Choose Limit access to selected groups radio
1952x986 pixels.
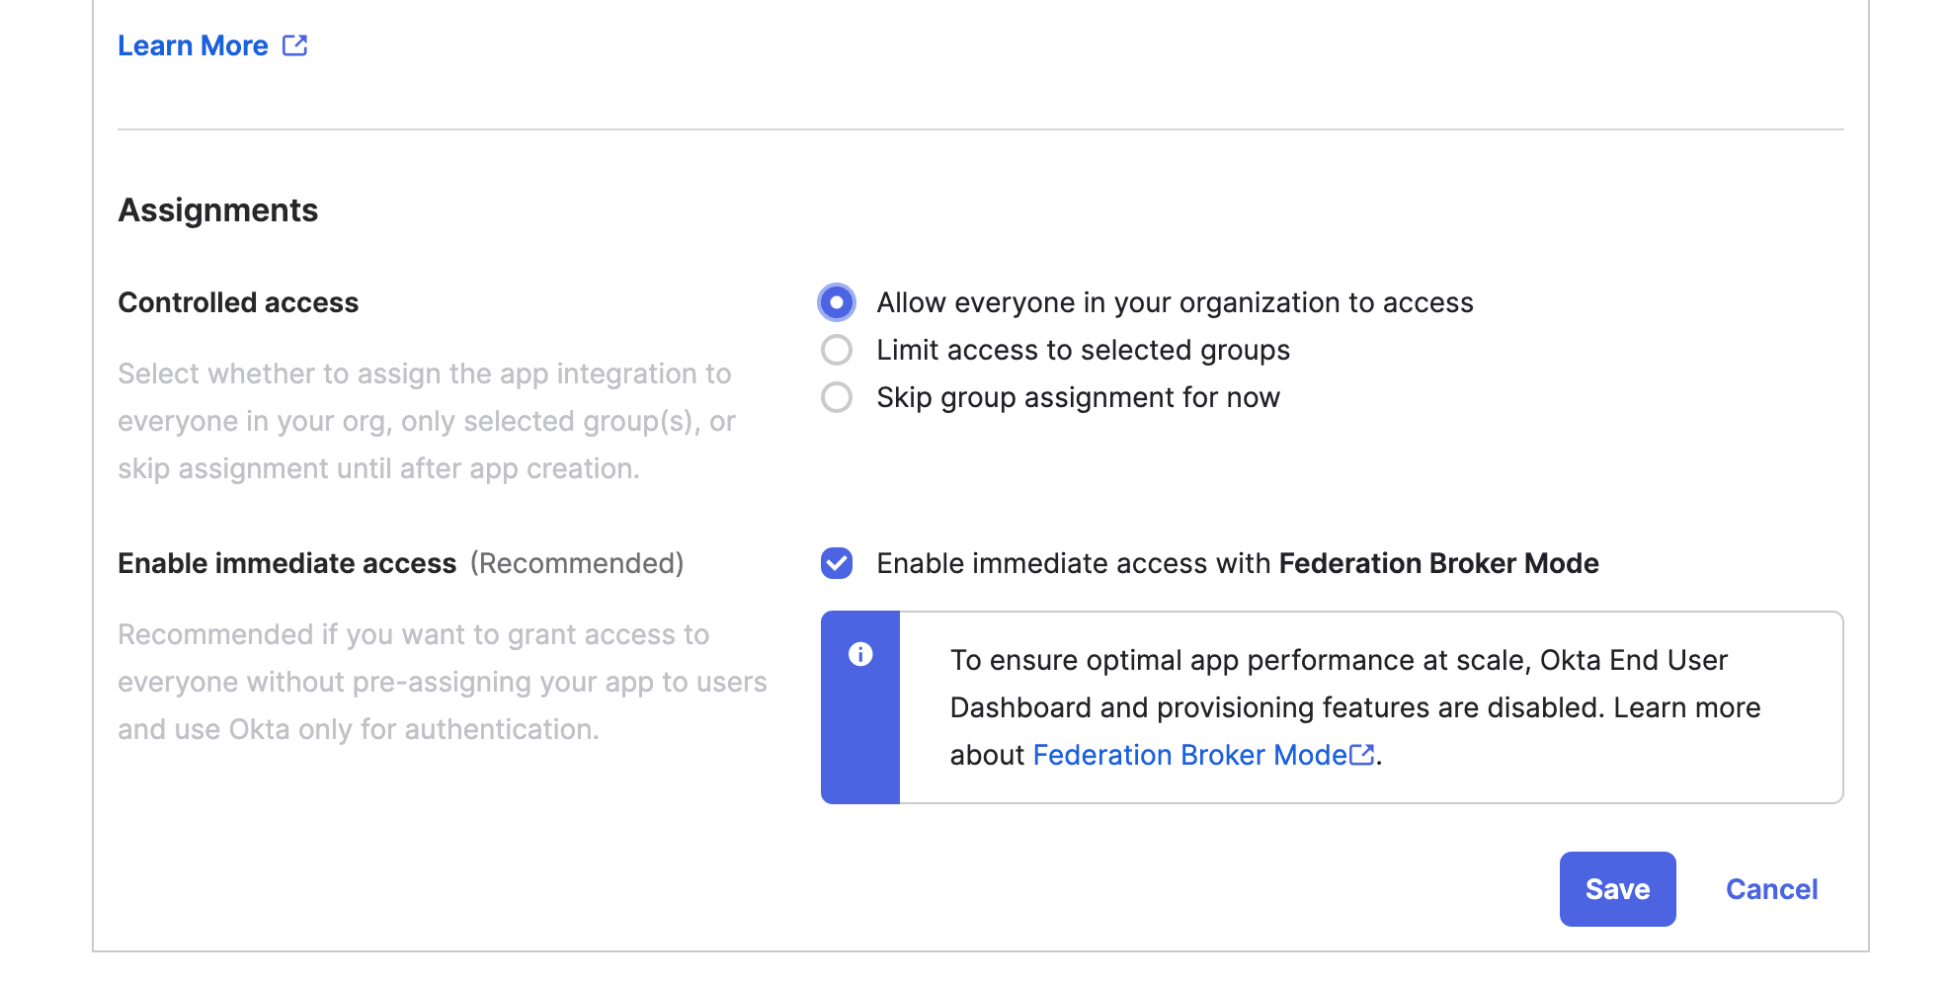837,350
